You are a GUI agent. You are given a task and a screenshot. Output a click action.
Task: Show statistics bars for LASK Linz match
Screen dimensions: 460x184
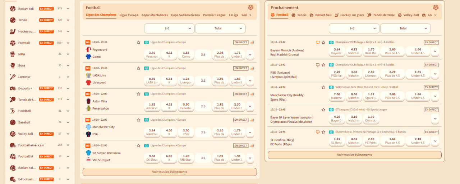(252, 68)
